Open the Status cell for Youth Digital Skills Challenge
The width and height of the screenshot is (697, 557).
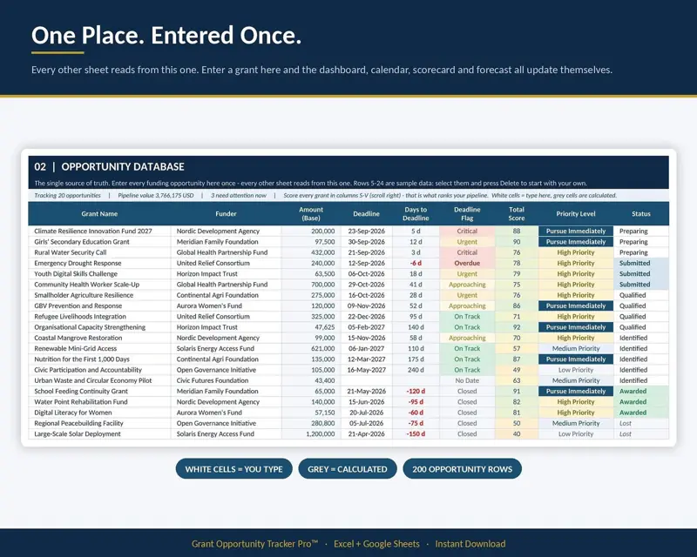641,273
